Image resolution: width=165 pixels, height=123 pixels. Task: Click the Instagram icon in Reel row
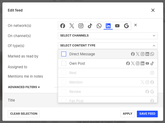point(152,73)
